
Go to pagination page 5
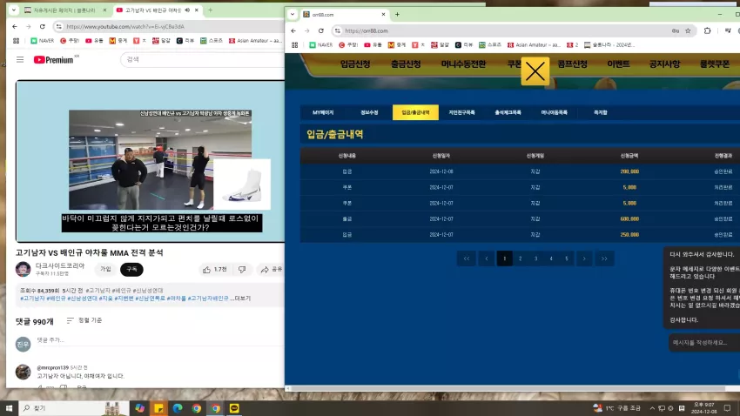click(x=567, y=258)
